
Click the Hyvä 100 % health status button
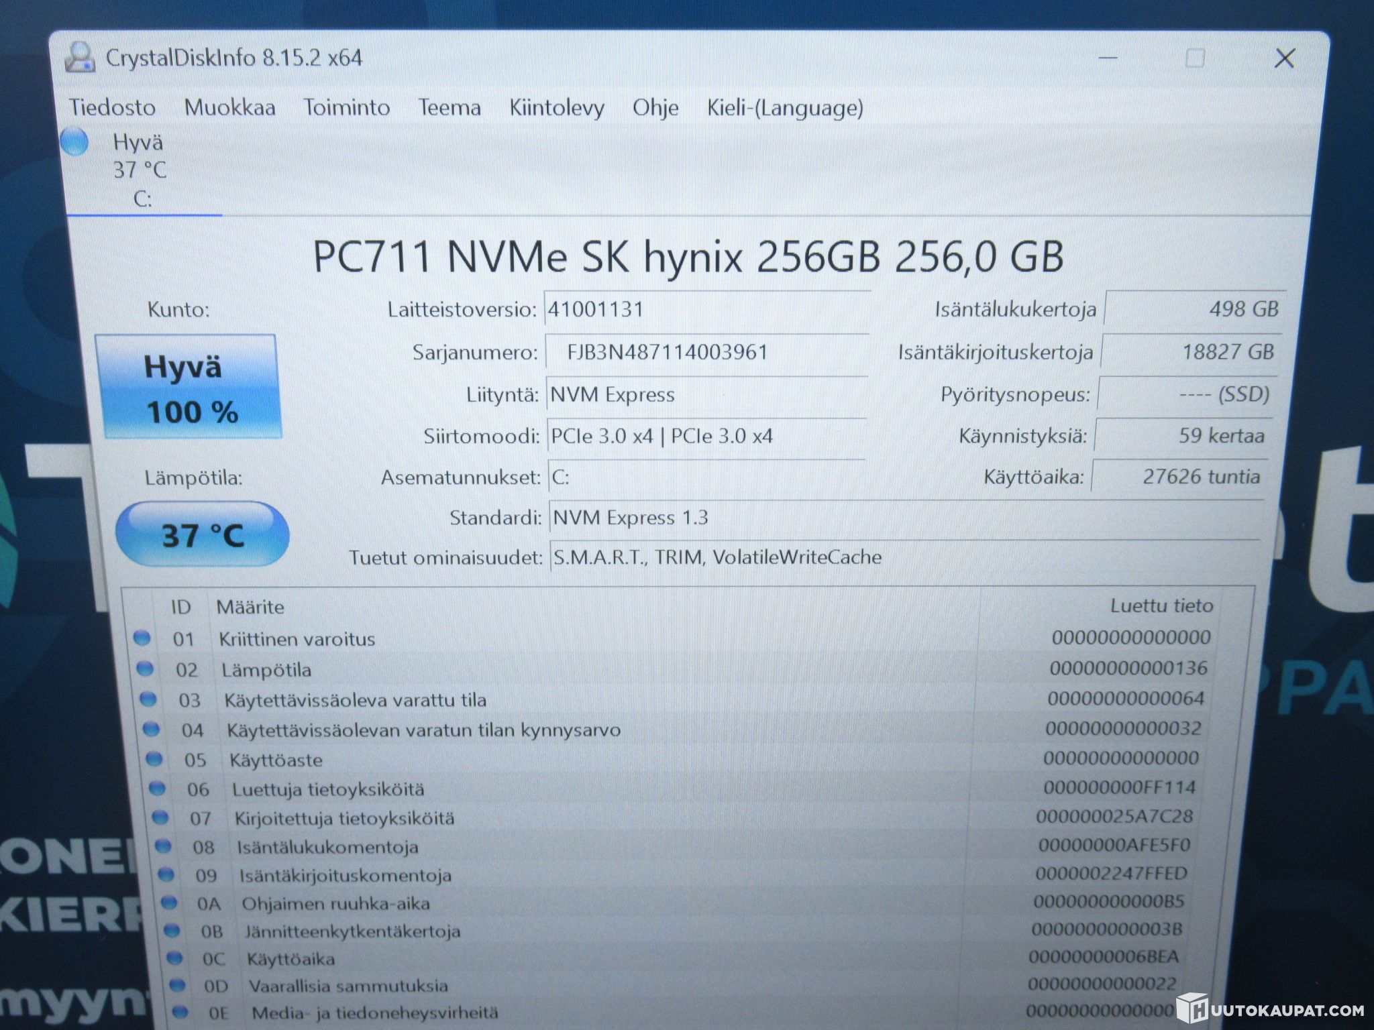190,388
